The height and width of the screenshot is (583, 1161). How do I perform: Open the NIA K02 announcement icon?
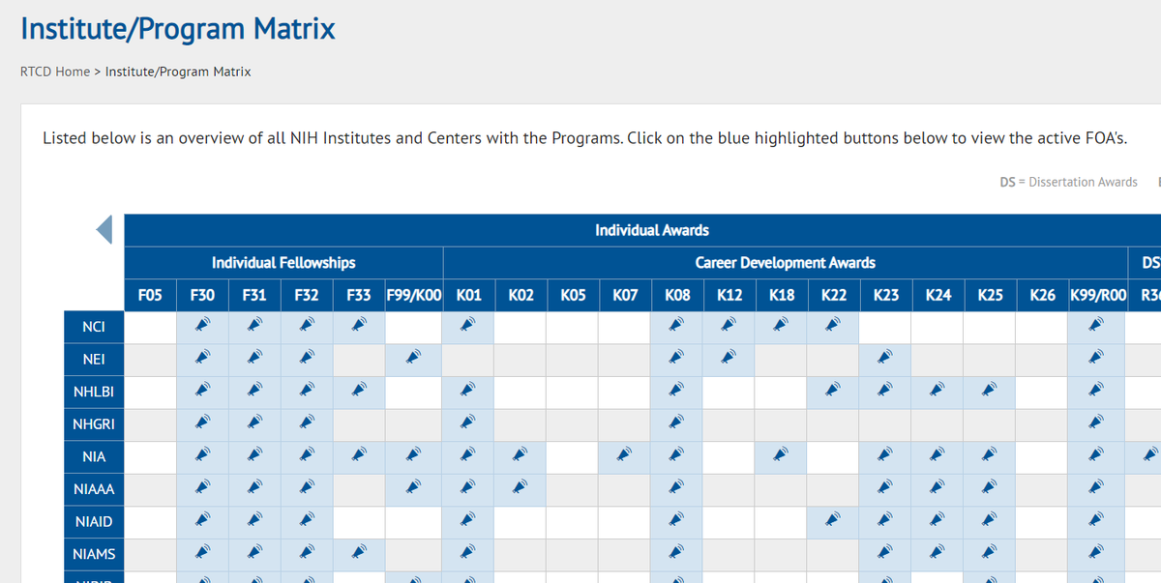tap(519, 455)
